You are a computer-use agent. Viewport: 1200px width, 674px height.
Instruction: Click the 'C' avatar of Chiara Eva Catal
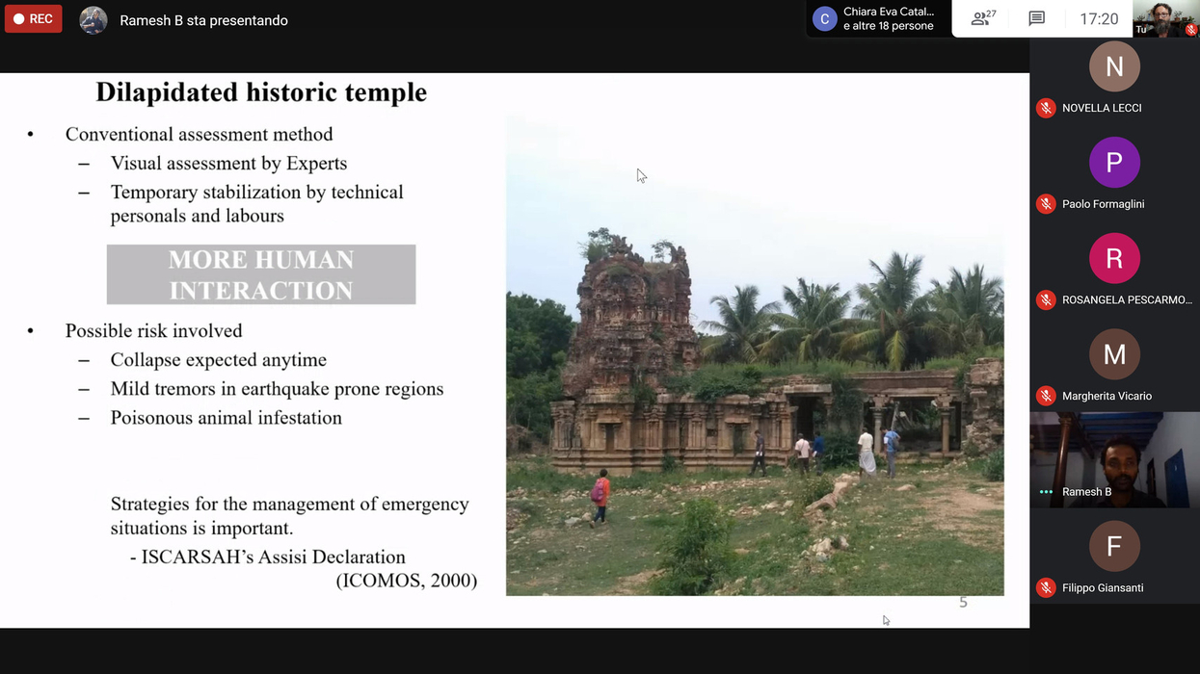click(x=824, y=19)
